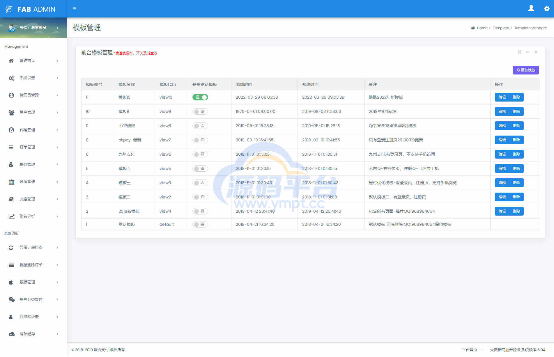This screenshot has height=357, width=554.
Task: Click the apple icon beside 模板管理
Action: click(11, 282)
